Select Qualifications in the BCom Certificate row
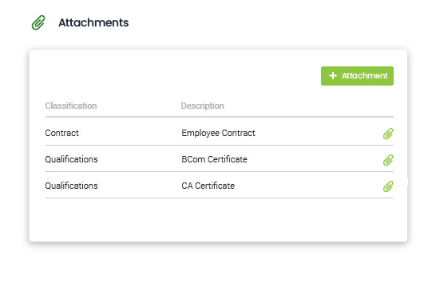 71,159
